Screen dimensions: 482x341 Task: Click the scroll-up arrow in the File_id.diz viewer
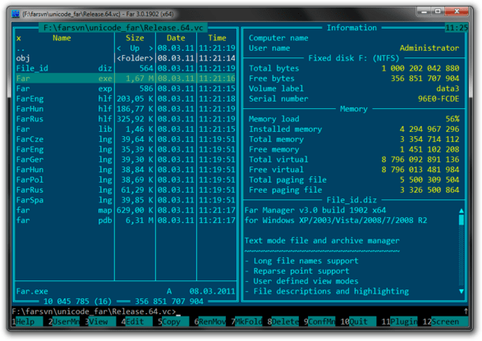point(461,211)
